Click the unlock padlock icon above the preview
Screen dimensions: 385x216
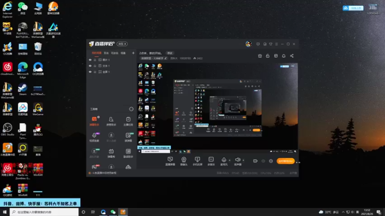coord(268,56)
